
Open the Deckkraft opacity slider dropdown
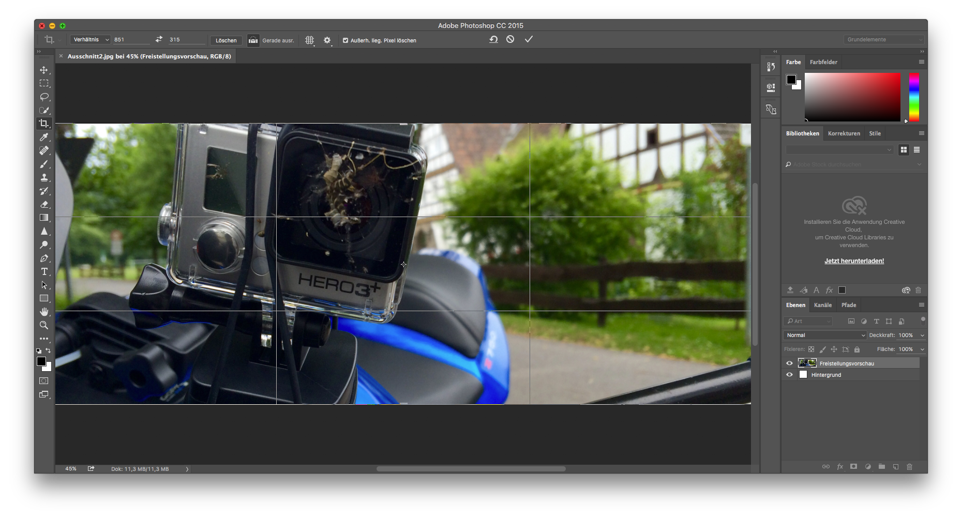pyautogui.click(x=922, y=335)
